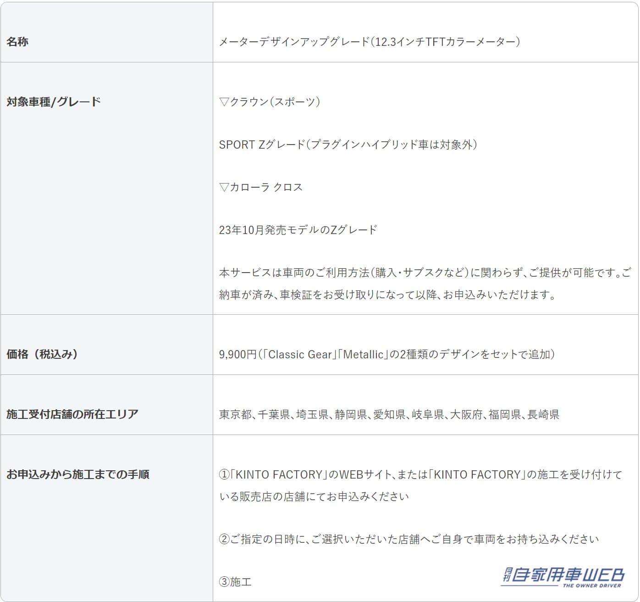Viewport: 640px width, 602px height.
Task: Click the 9,900円 price text
Action: pyautogui.click(x=387, y=354)
